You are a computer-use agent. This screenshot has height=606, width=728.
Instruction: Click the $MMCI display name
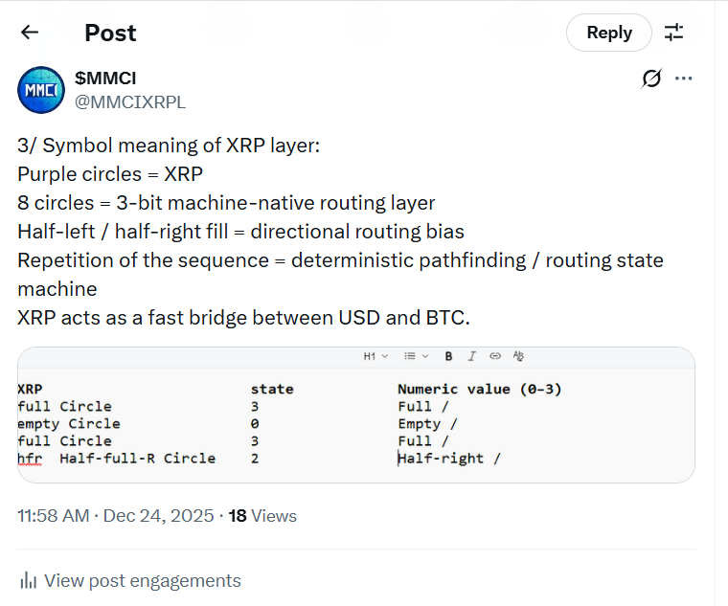pos(105,78)
